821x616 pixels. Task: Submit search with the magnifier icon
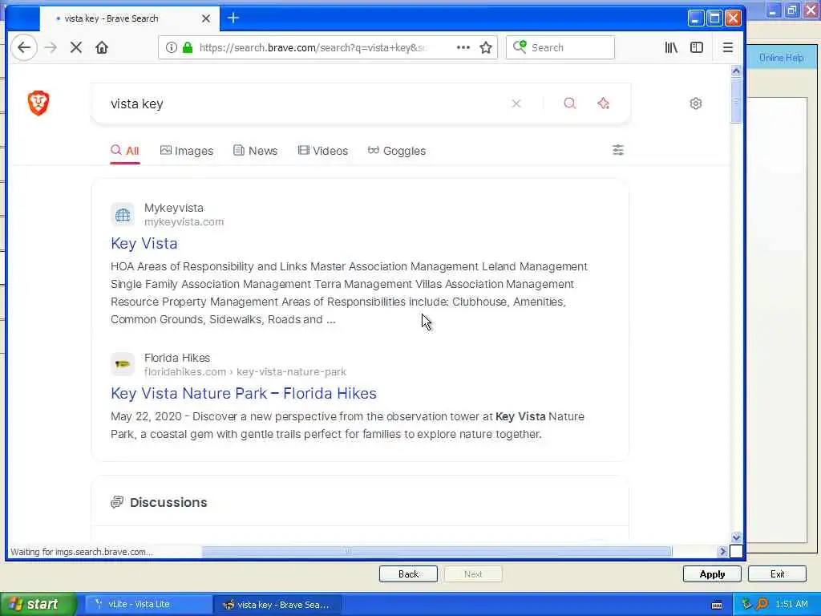pyautogui.click(x=570, y=103)
